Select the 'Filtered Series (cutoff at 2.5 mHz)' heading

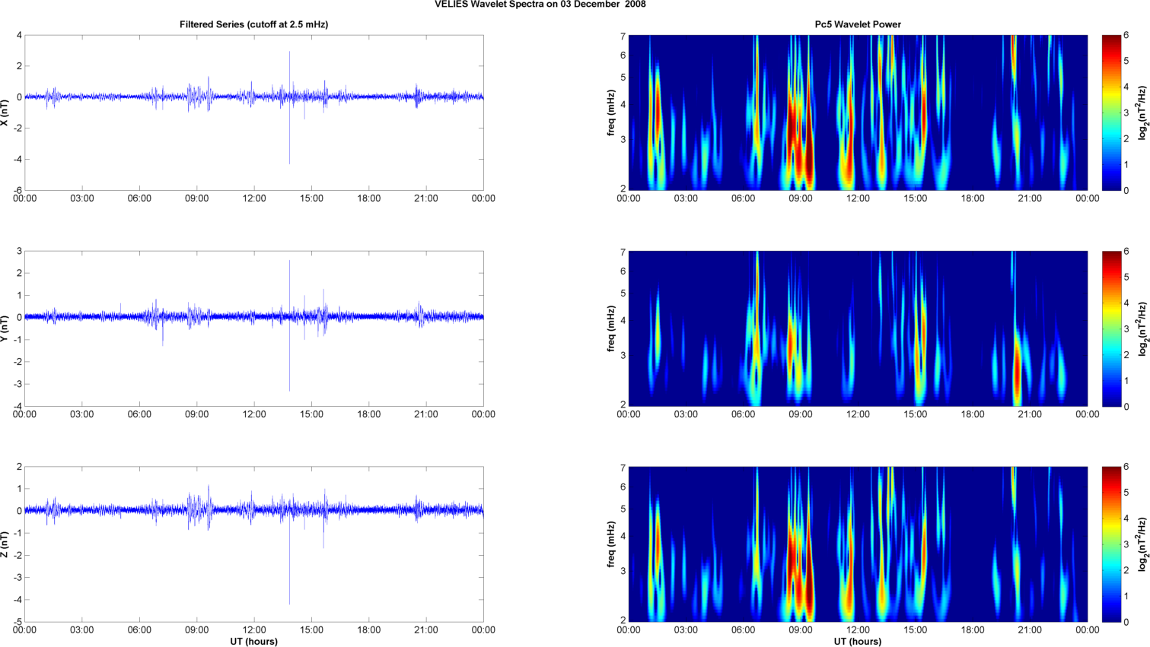point(253,24)
